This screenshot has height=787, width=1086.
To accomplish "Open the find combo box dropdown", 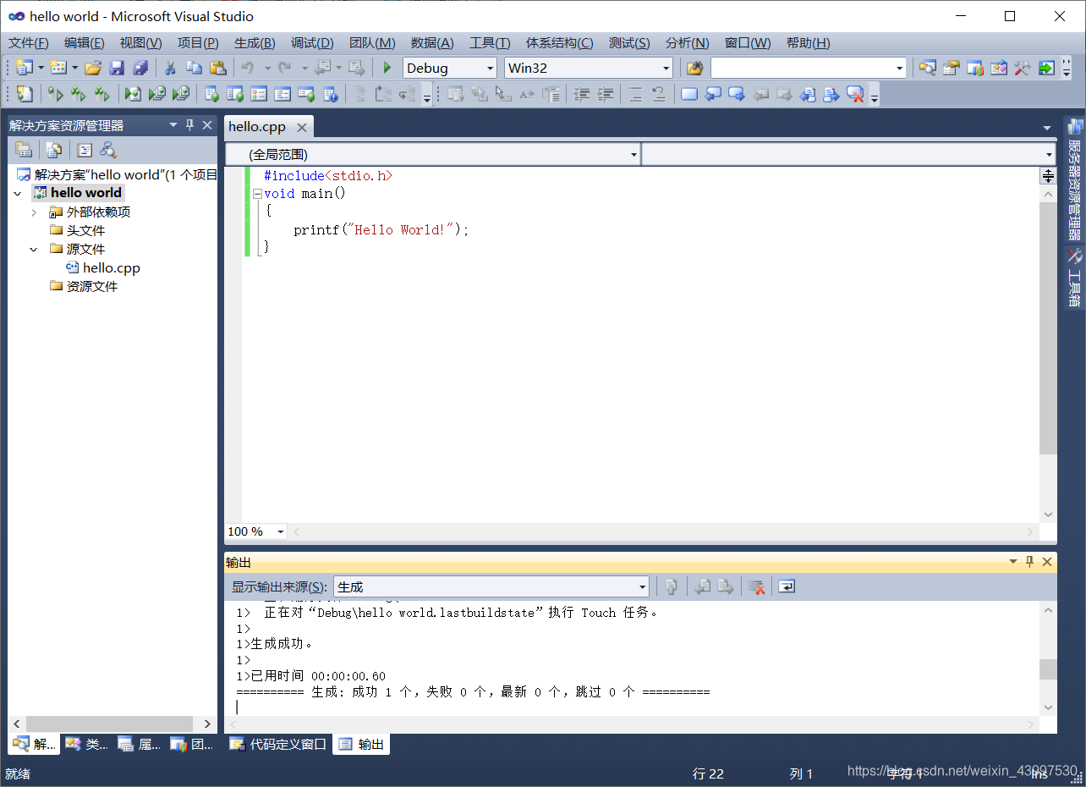I will pos(900,69).
